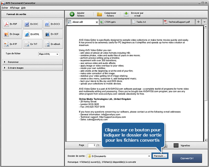Image resolution: width=209 pixels, height=167 pixels.
Task: Click the document scrollbar up arrow
Action: point(206,27)
